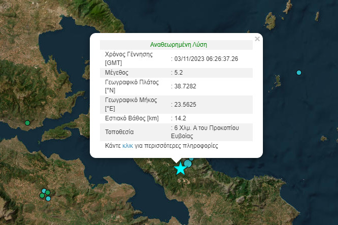Click the small cyan circle touching the popup's bottom edge
Viewport: 338px width, 225px height.
tap(191, 158)
